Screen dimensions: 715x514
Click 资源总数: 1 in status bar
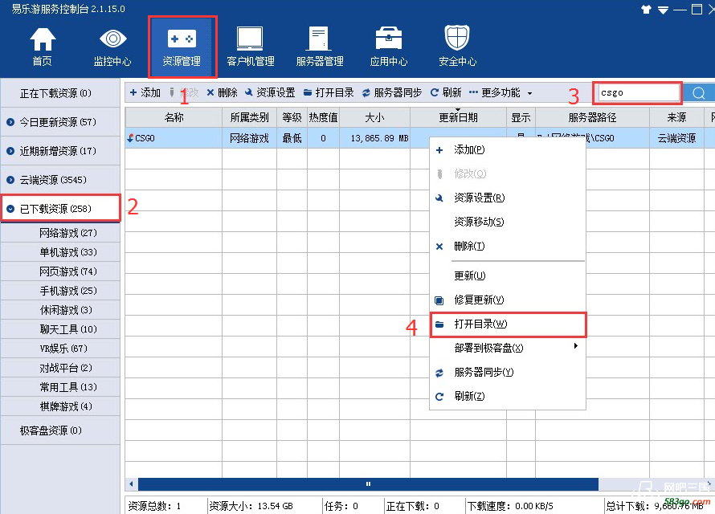(154, 506)
